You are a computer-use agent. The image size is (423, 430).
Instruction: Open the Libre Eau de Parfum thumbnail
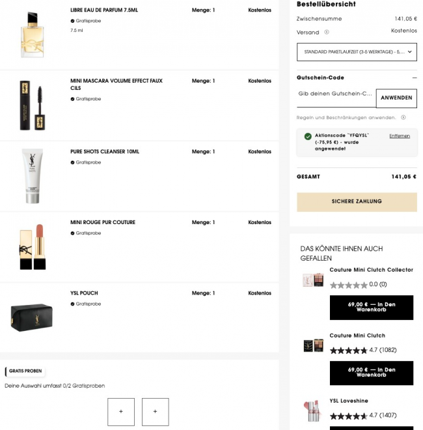[x=31, y=35]
